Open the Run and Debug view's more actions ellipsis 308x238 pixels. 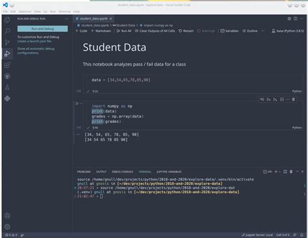pos(67,19)
